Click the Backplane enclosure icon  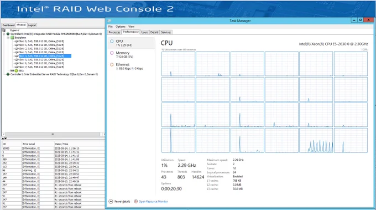click(12, 38)
